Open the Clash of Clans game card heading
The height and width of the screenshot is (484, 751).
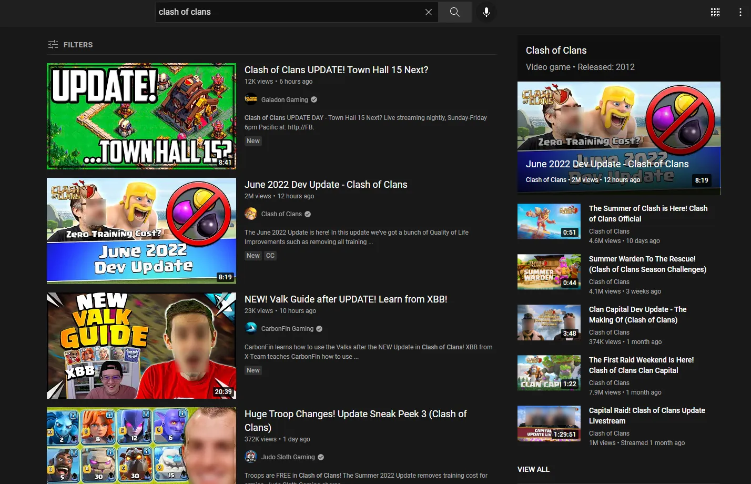click(556, 51)
